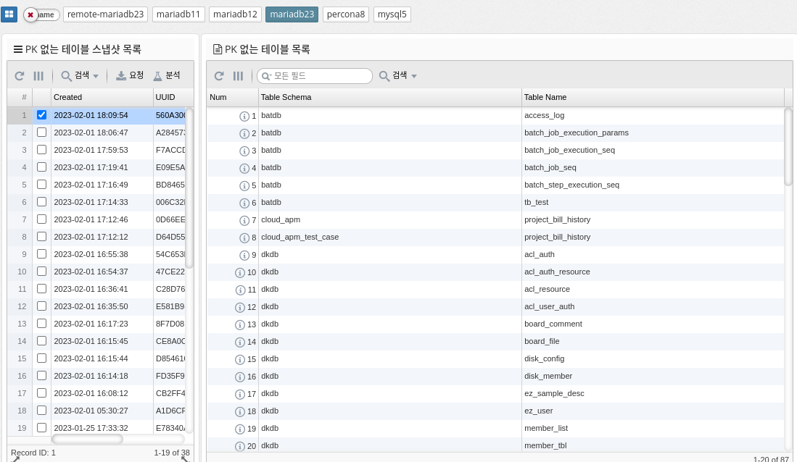Image resolution: width=797 pixels, height=462 pixels.
Task: Open column chooser in snapshot list toolbar
Action: pos(39,76)
